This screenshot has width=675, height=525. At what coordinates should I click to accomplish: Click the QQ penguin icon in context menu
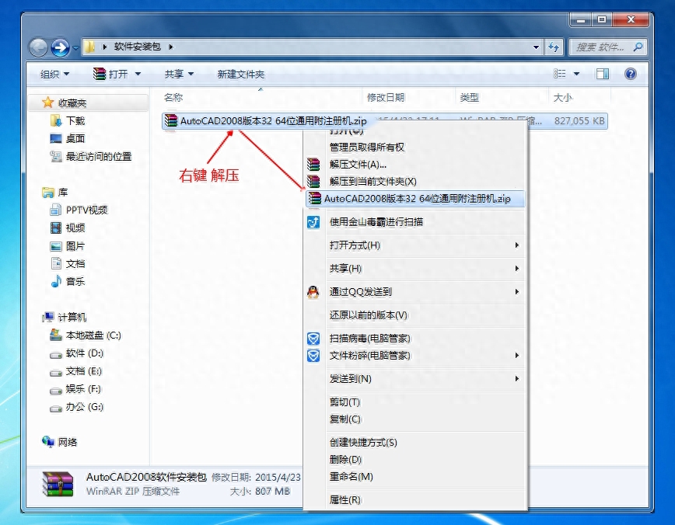coord(313,292)
